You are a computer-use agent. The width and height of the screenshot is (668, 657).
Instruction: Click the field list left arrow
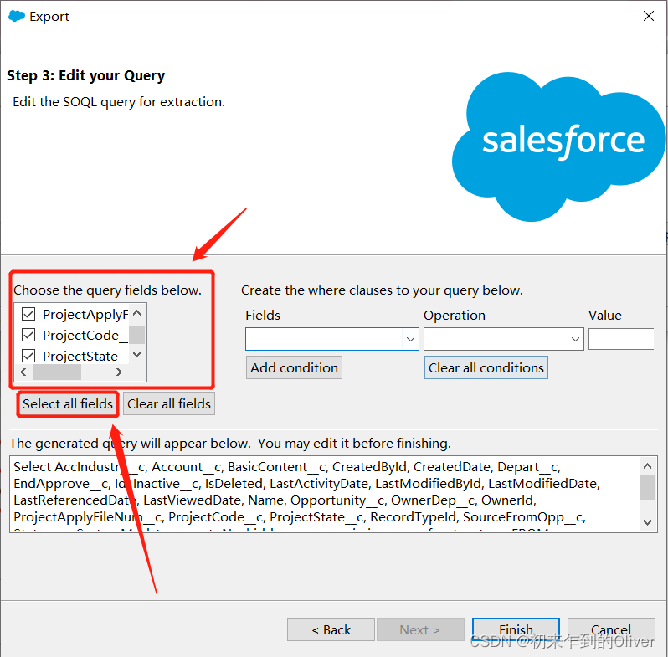tap(23, 372)
